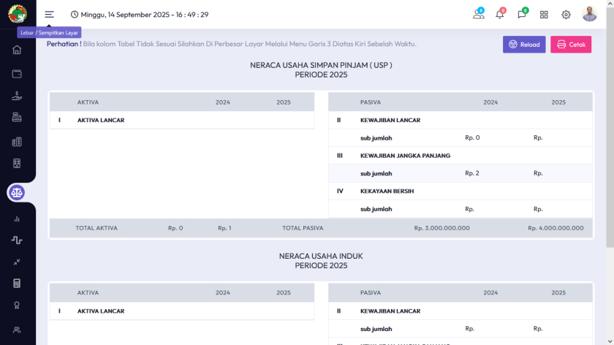Click the Cetak print button
Viewport: 614px width, 345px height.
coord(570,45)
